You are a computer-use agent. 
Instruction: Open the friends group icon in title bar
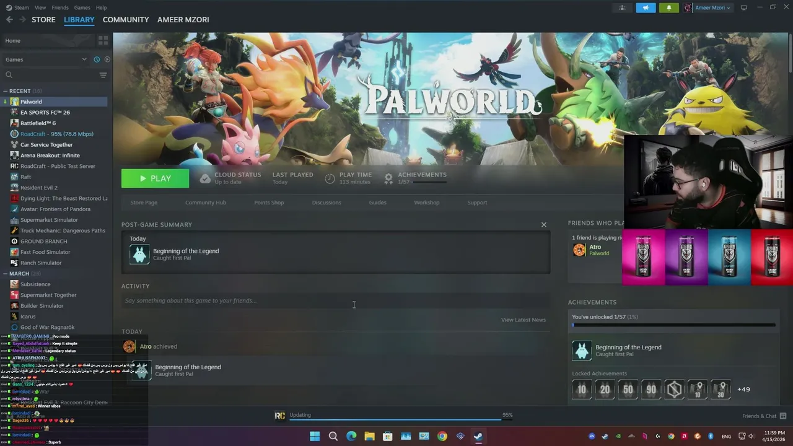coord(622,7)
